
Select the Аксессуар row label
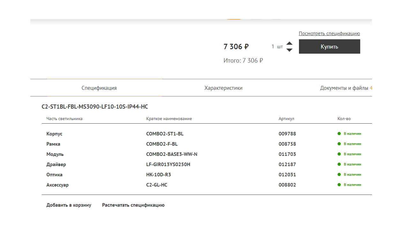pos(57,185)
